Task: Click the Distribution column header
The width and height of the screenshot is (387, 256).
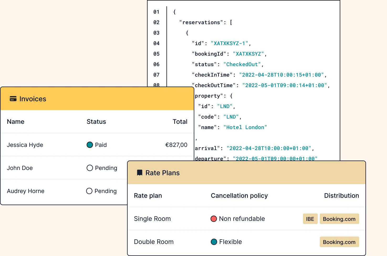Action: point(341,196)
